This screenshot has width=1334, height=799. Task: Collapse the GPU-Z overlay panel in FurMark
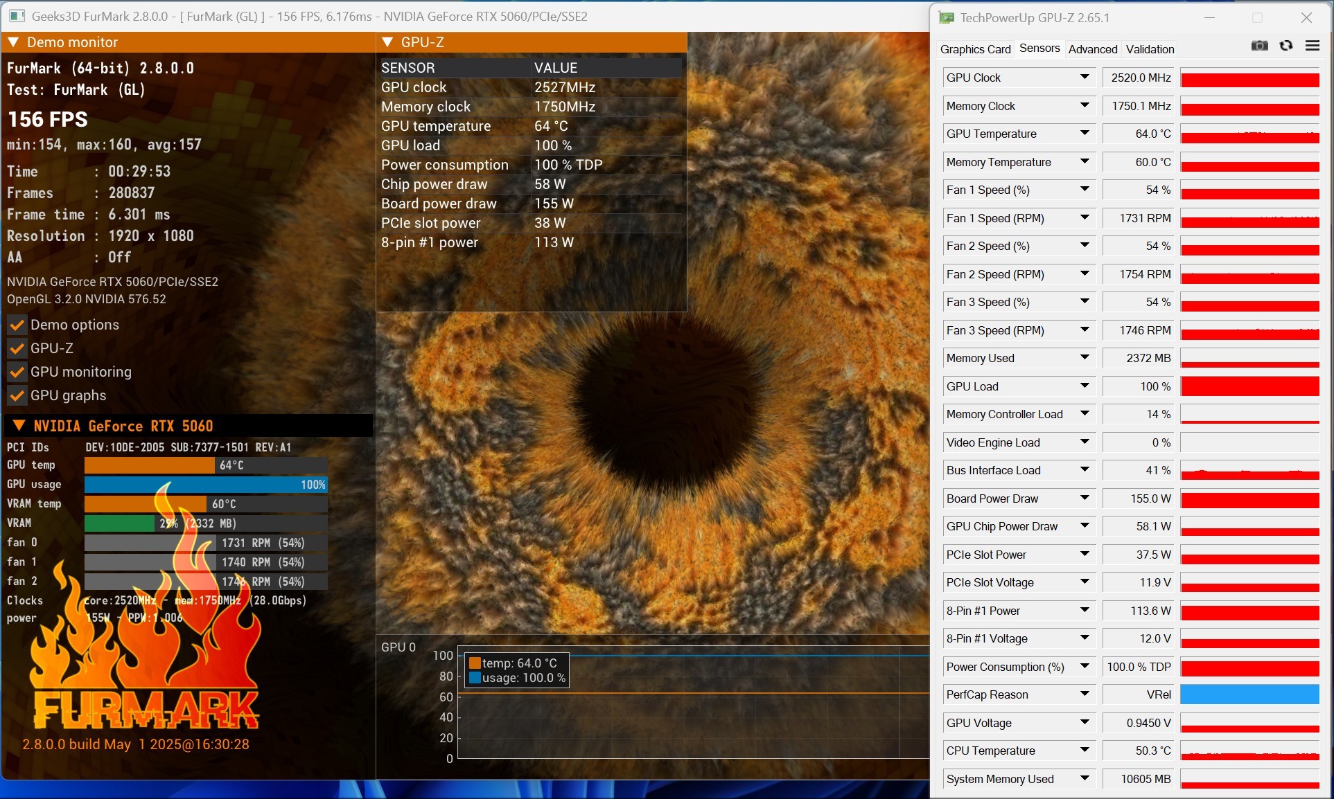[387, 42]
